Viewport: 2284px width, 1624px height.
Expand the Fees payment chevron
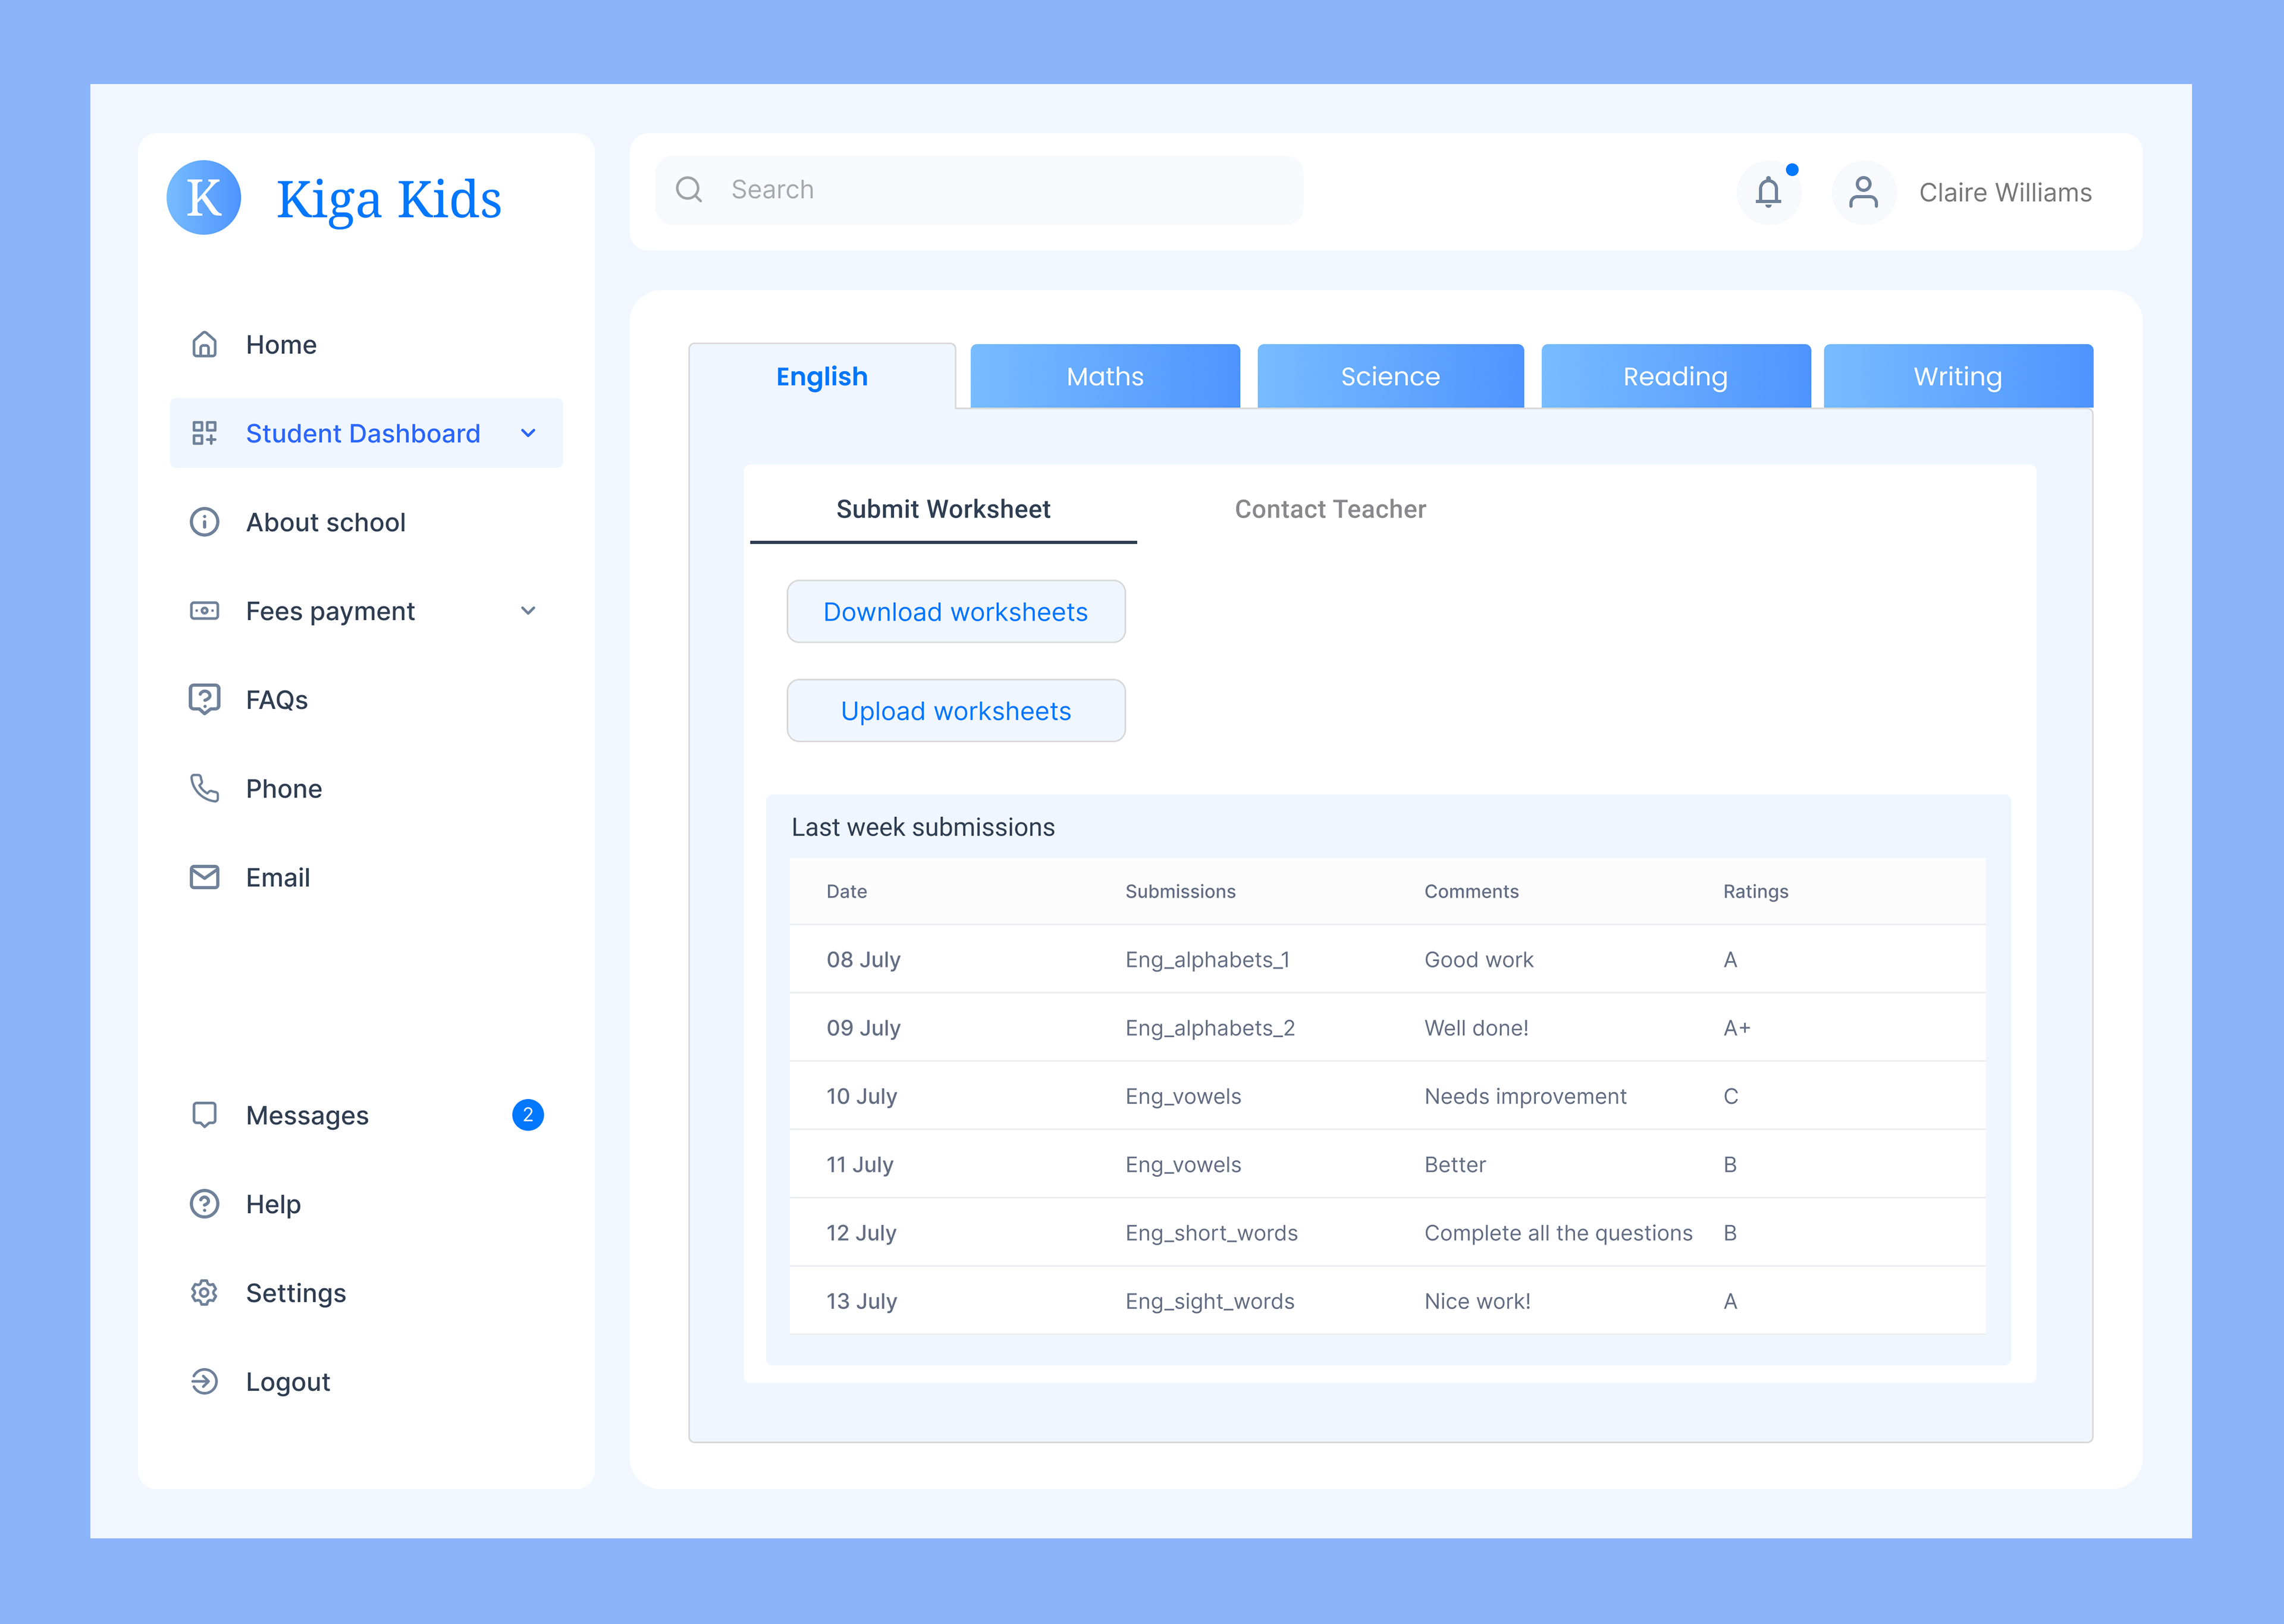click(x=528, y=611)
